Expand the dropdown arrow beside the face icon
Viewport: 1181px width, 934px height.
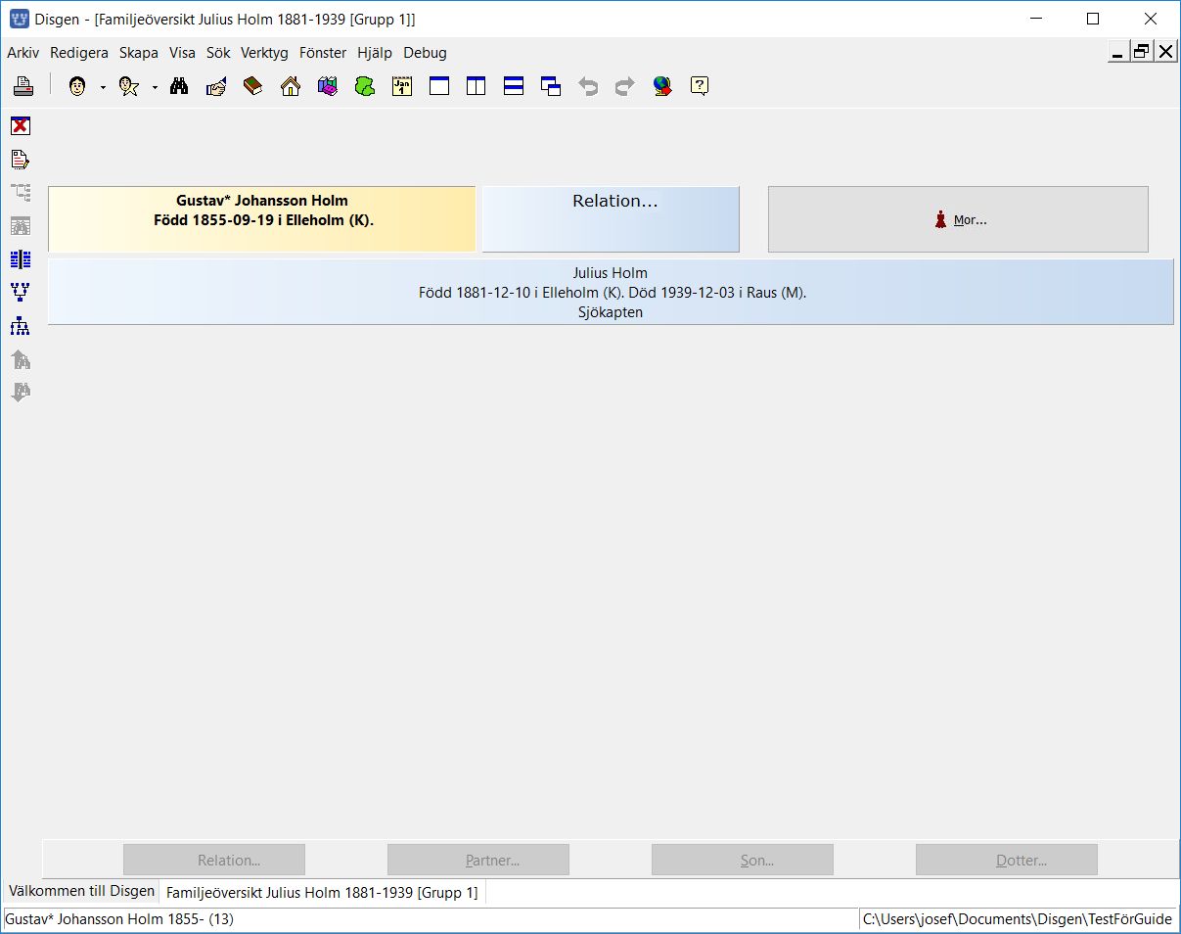click(103, 87)
